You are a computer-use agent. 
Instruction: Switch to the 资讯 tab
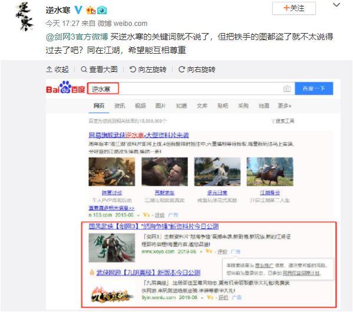coord(120,106)
